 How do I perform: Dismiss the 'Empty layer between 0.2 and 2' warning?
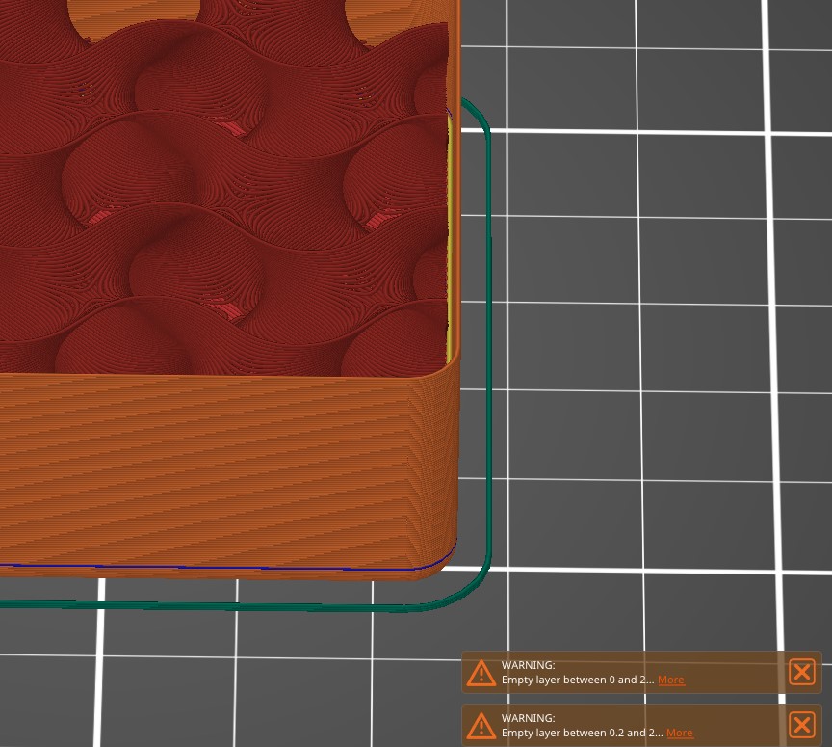(802, 725)
